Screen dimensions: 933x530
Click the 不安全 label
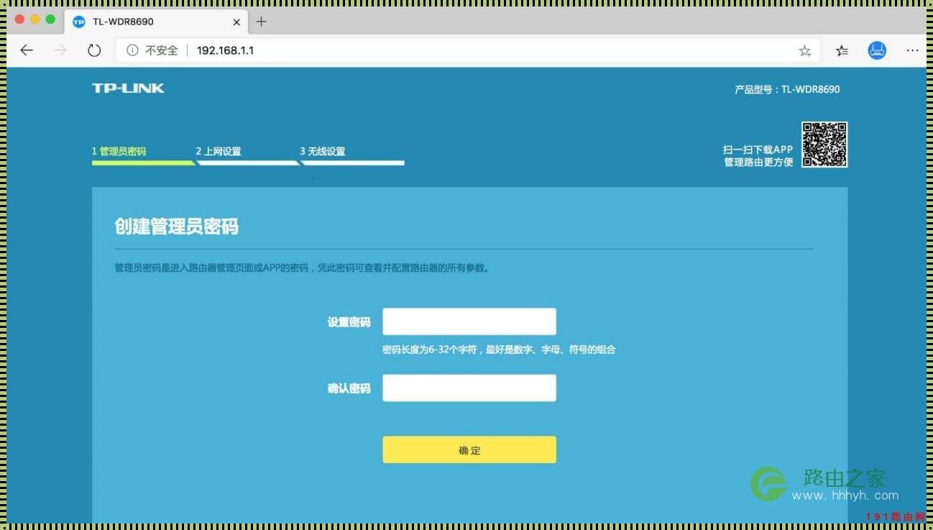tap(162, 50)
